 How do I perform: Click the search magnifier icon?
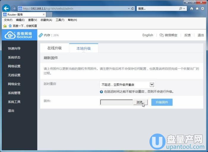pos(180,9)
